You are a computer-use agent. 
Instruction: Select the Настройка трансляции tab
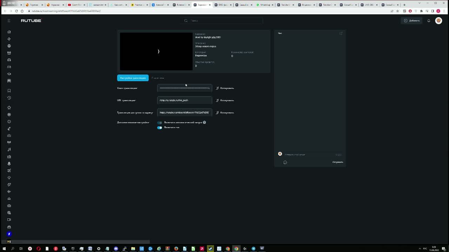click(133, 78)
